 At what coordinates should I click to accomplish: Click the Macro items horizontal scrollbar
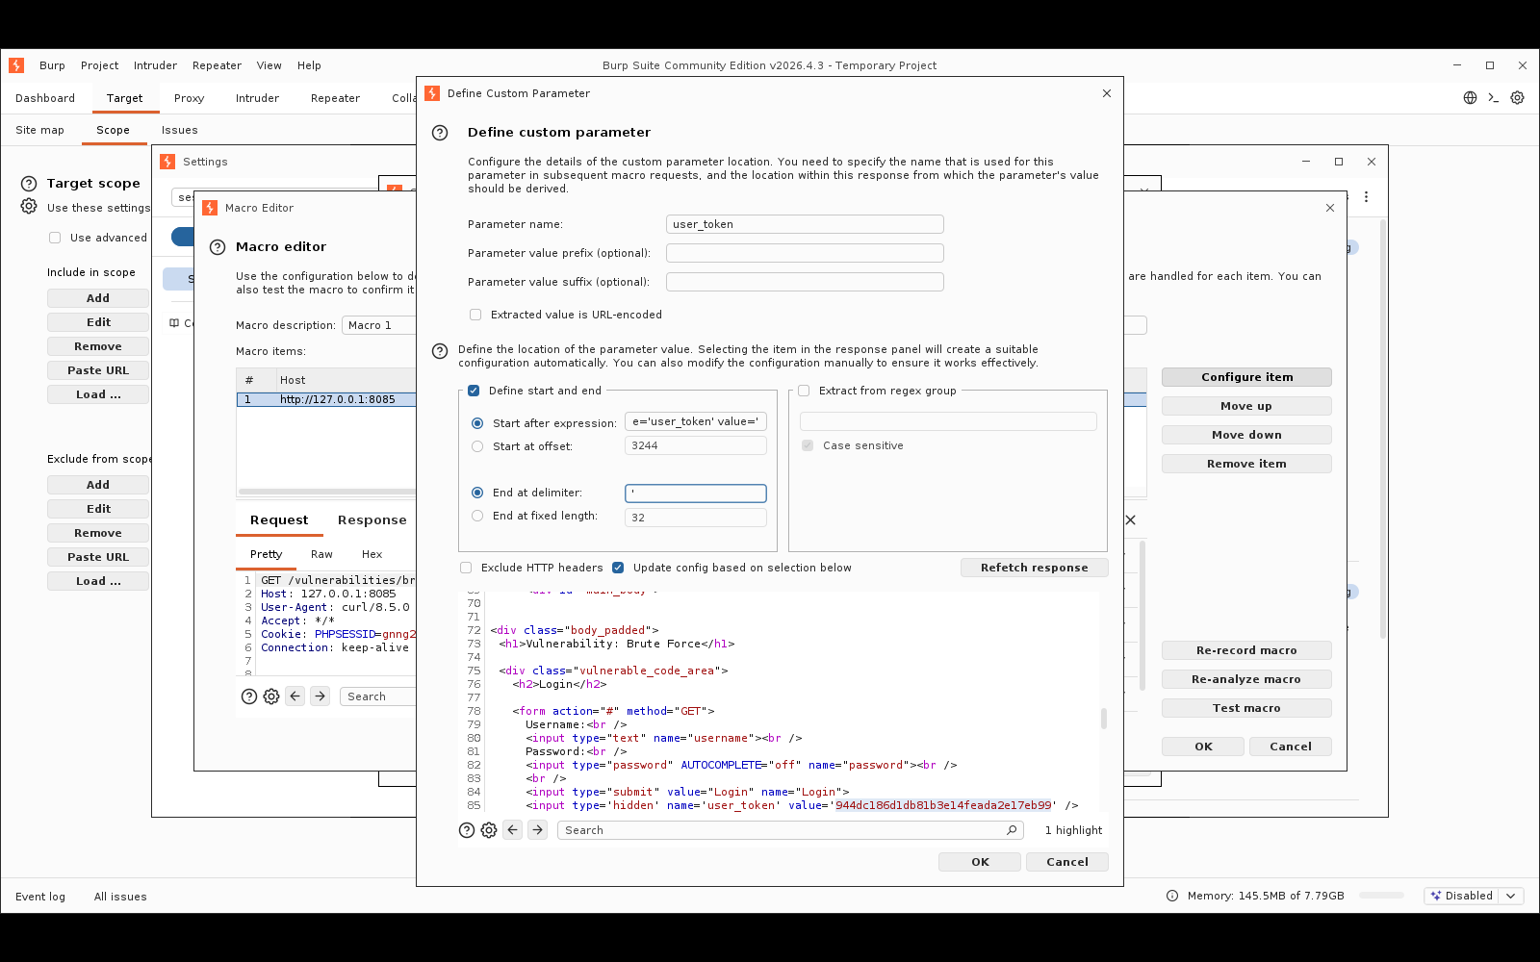point(327,492)
